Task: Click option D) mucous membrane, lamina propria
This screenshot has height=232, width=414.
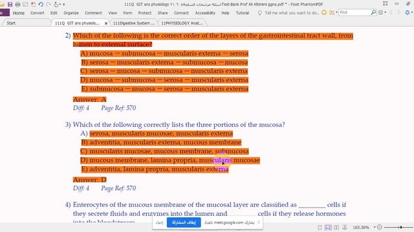Action: (170, 160)
